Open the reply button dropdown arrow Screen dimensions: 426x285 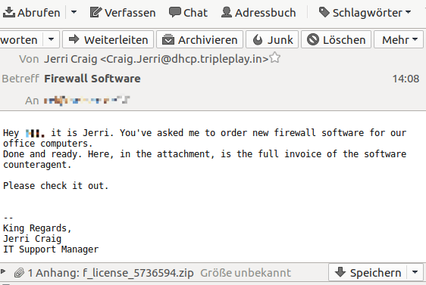pos(51,39)
